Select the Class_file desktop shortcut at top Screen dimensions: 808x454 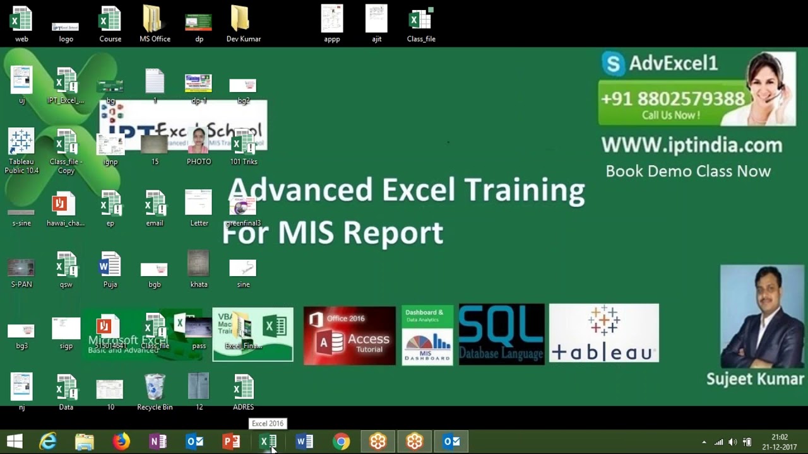click(421, 24)
